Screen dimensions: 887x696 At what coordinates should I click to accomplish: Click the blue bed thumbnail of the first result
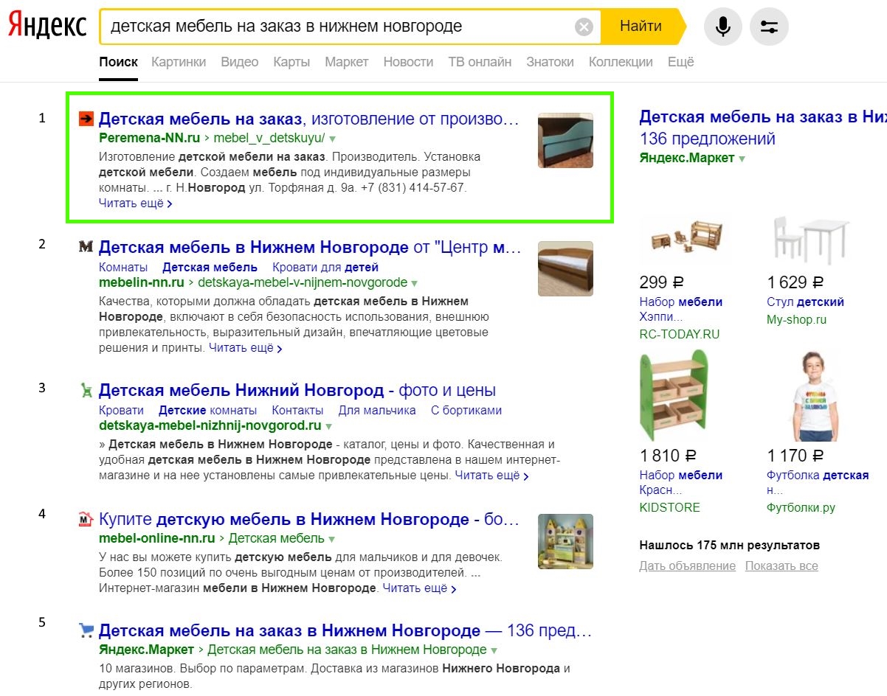coord(565,140)
